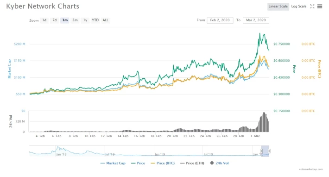Set zoom range to 7d
This screenshot has height=177, width=329.
pos(55,20)
